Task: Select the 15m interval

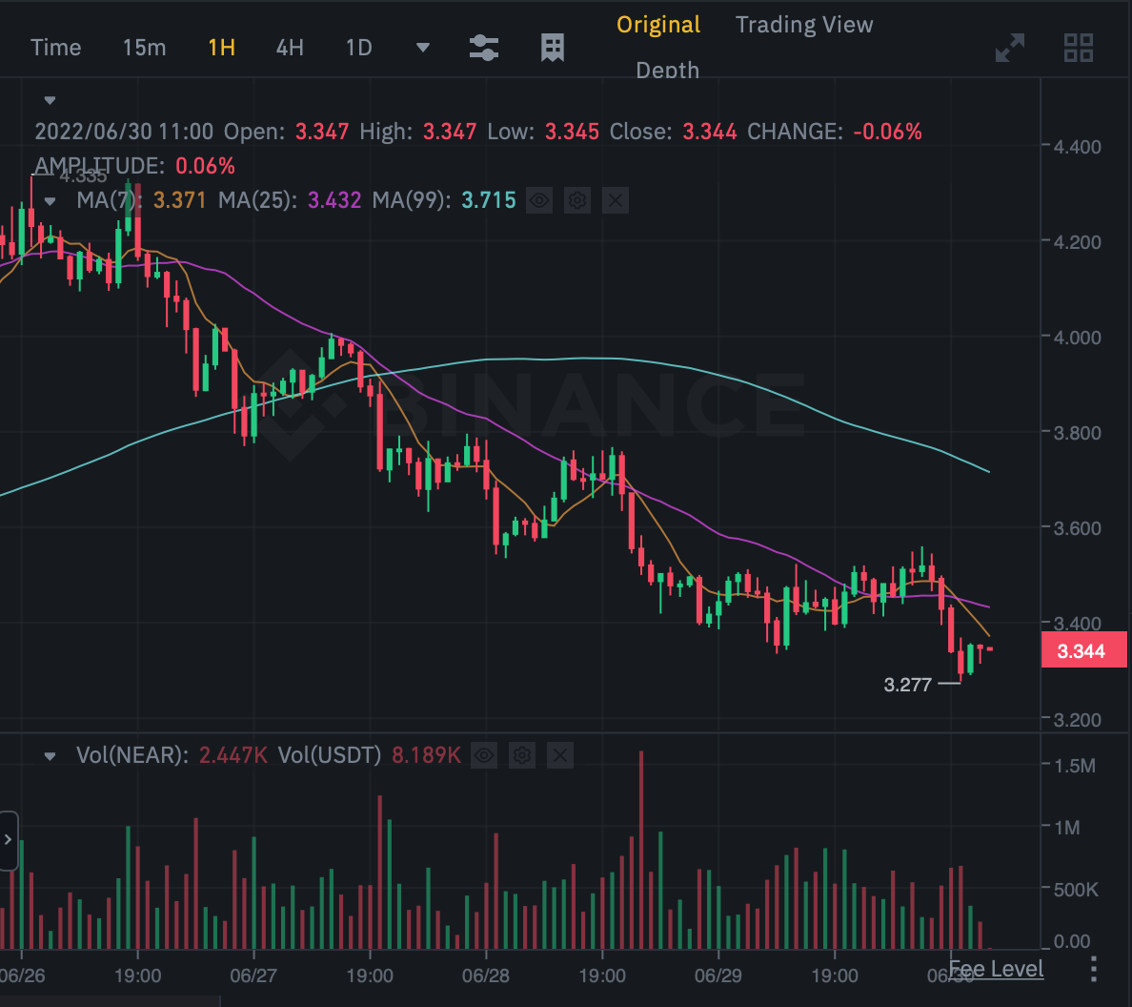Action: click(x=144, y=48)
